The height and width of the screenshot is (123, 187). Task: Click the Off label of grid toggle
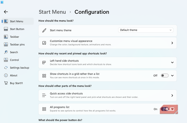pyautogui.click(x=155, y=75)
